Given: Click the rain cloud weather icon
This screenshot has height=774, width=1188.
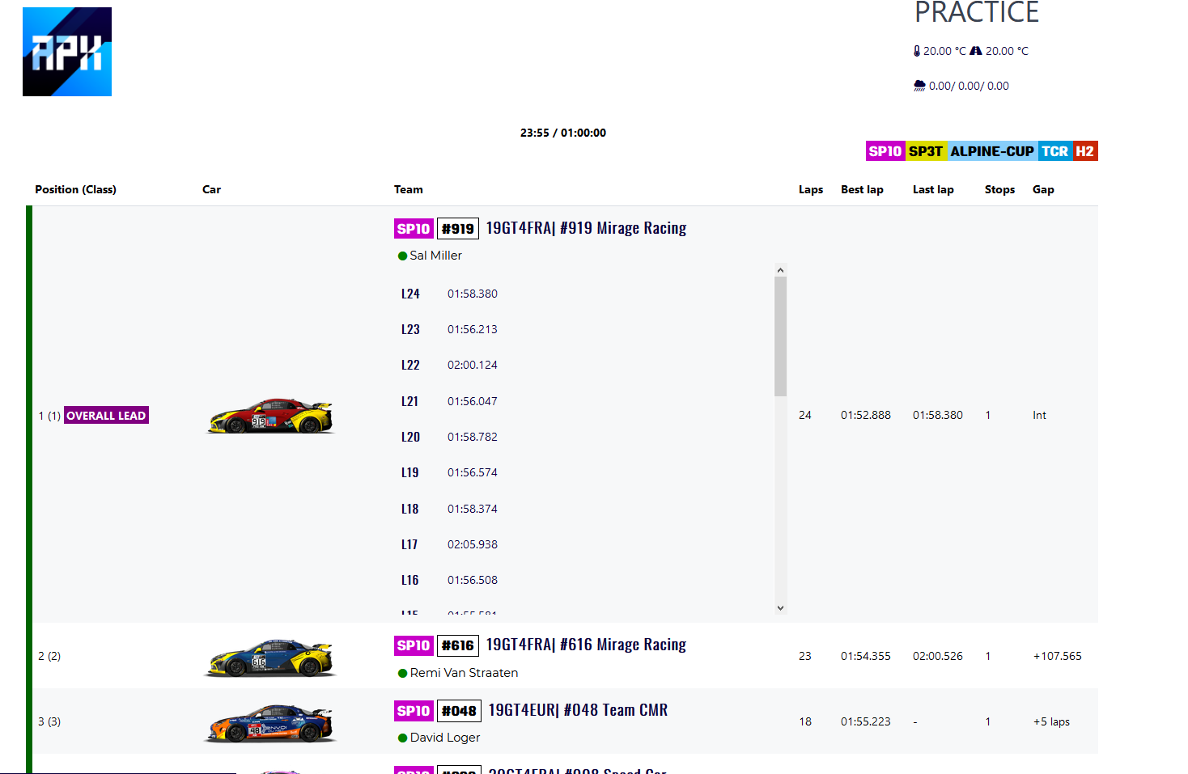Looking at the screenshot, I should [919, 86].
